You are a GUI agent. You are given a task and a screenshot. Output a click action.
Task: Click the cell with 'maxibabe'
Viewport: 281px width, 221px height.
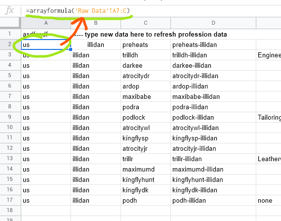click(146, 97)
